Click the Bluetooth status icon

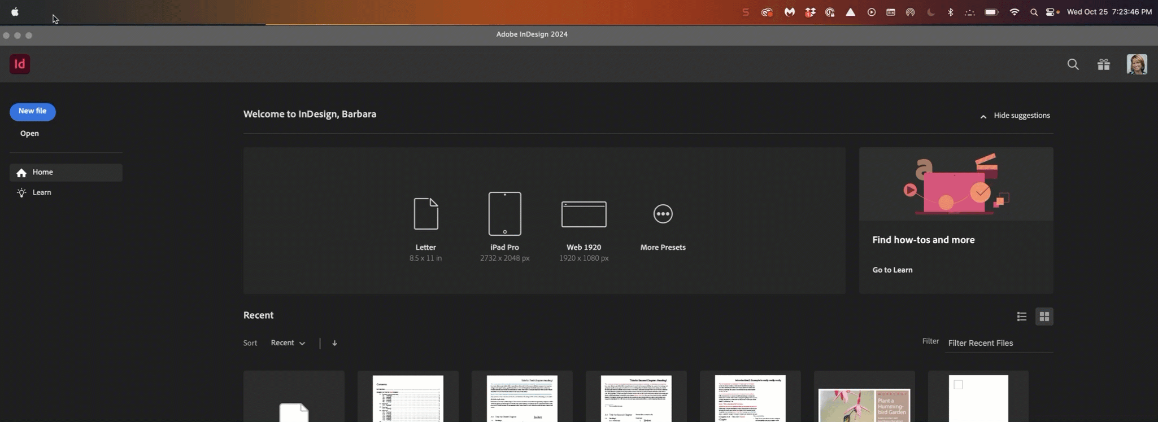click(x=950, y=12)
